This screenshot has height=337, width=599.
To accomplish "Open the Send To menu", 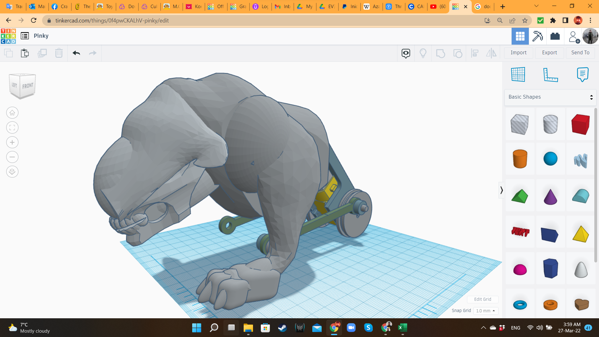I will click(580, 53).
